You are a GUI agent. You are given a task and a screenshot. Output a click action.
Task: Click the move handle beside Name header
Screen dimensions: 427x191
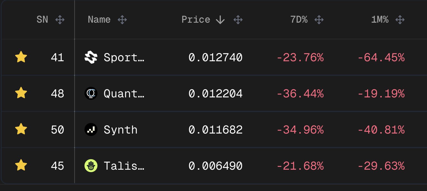122,20
